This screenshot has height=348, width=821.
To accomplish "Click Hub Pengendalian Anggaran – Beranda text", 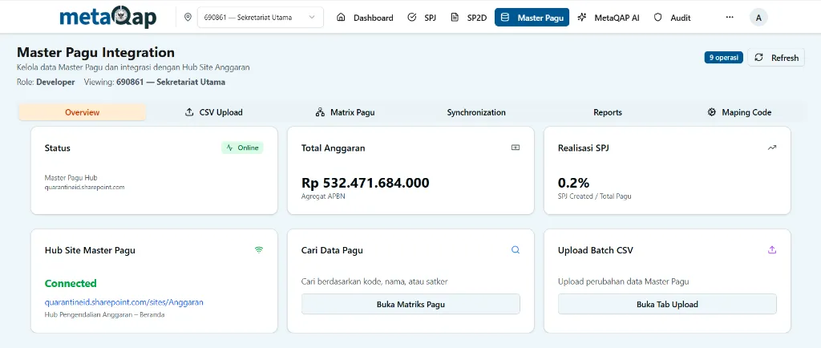I will (x=105, y=314).
